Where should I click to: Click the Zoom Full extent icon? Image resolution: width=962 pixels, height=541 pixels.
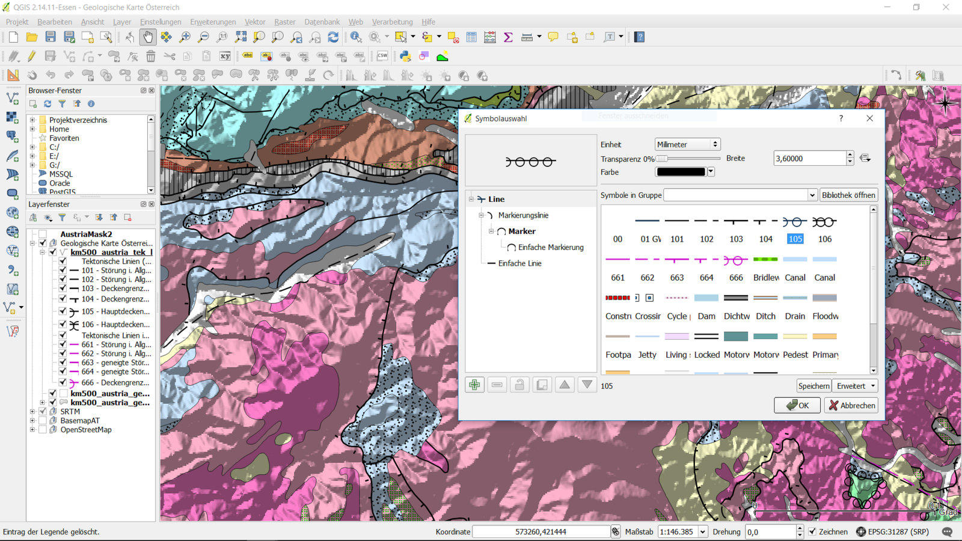click(241, 37)
